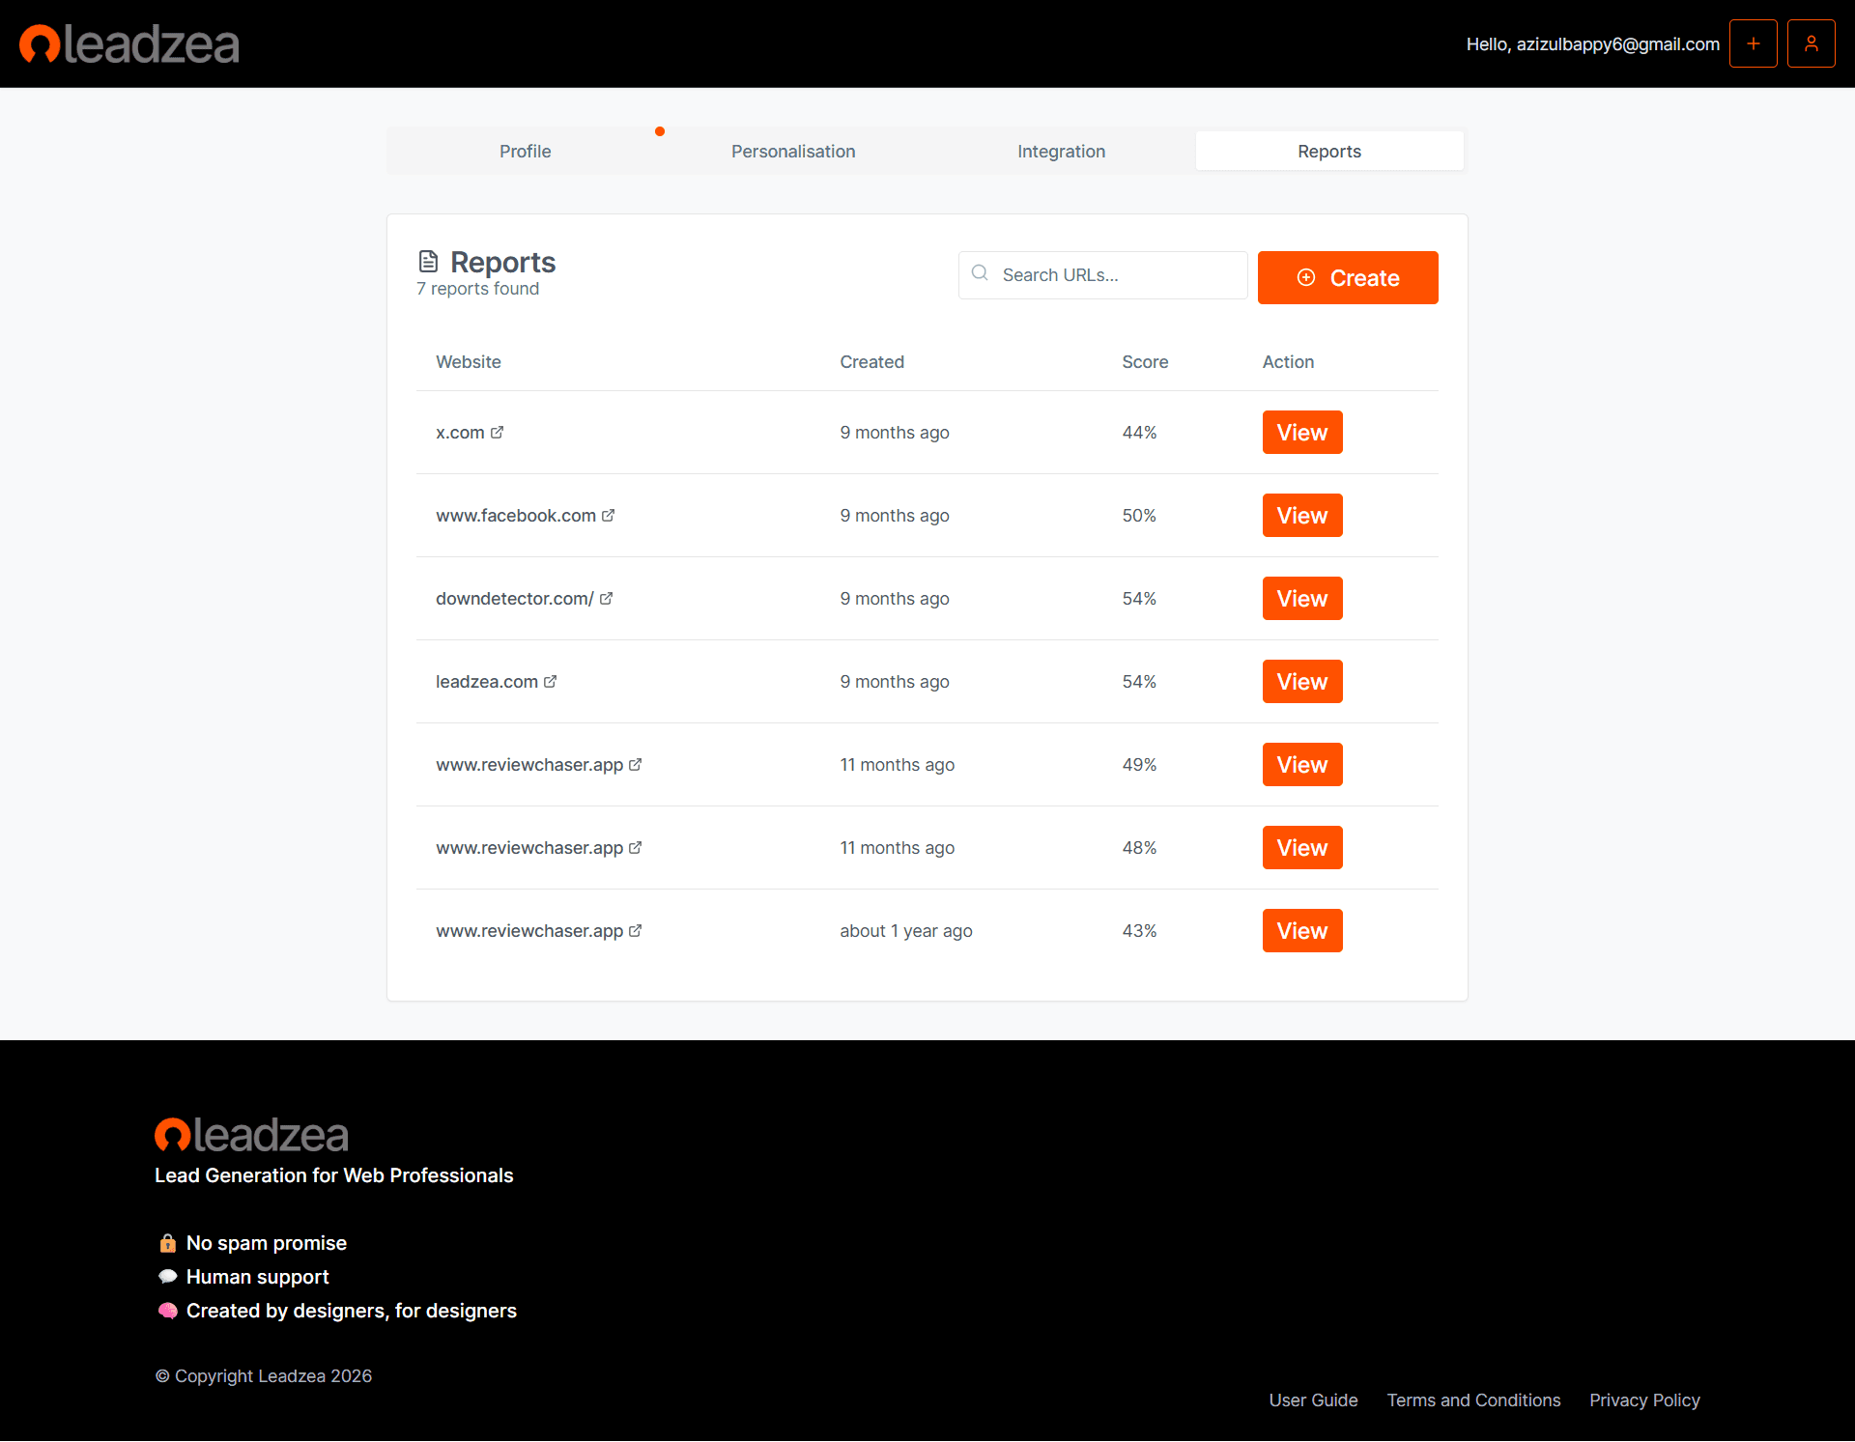Open the user account icon button
1855x1442 pixels.
[x=1811, y=43]
